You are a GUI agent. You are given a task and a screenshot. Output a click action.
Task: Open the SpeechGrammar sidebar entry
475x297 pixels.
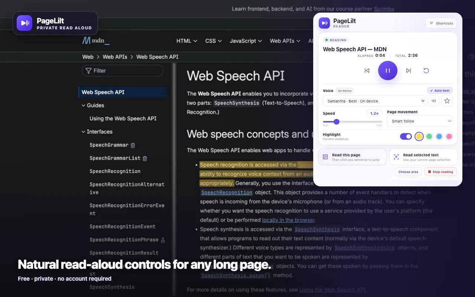[x=109, y=145]
